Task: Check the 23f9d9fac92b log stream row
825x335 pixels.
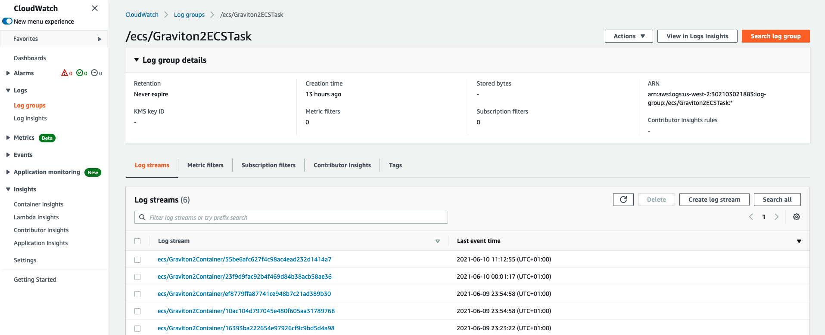Action: click(x=137, y=277)
